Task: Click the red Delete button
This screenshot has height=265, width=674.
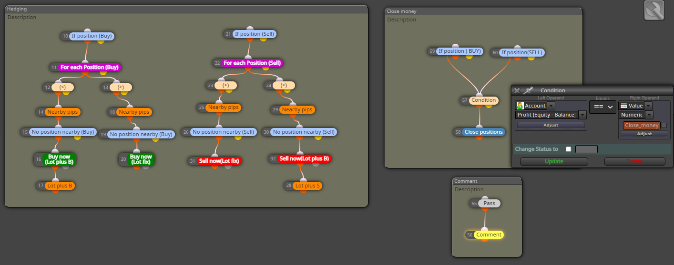Action: 634,162
